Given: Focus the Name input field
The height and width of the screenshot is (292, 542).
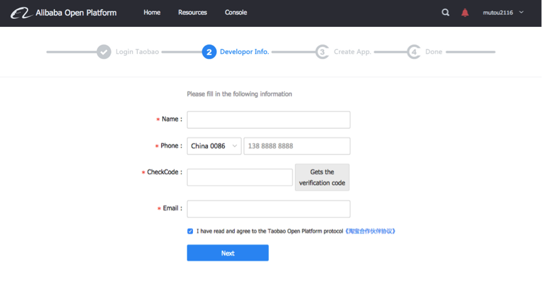Looking at the screenshot, I should pyautogui.click(x=268, y=120).
